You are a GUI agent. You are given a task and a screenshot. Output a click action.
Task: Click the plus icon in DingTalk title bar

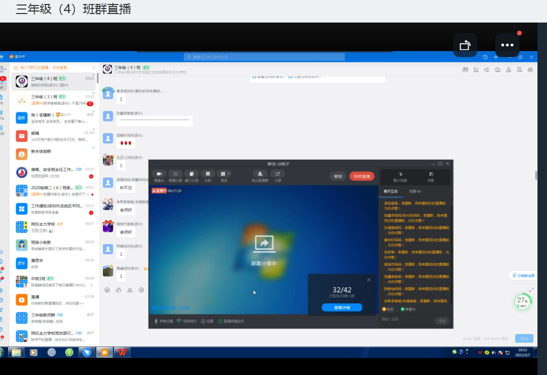tap(496, 57)
